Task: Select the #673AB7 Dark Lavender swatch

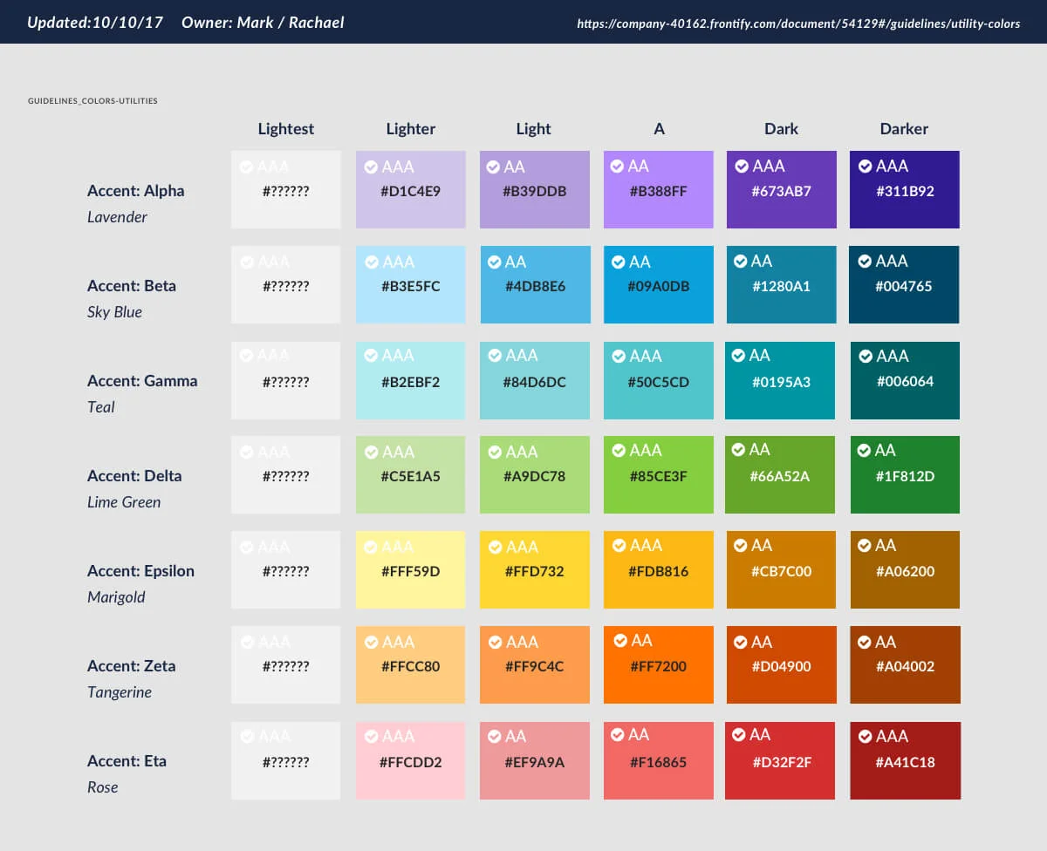Action: click(x=782, y=189)
